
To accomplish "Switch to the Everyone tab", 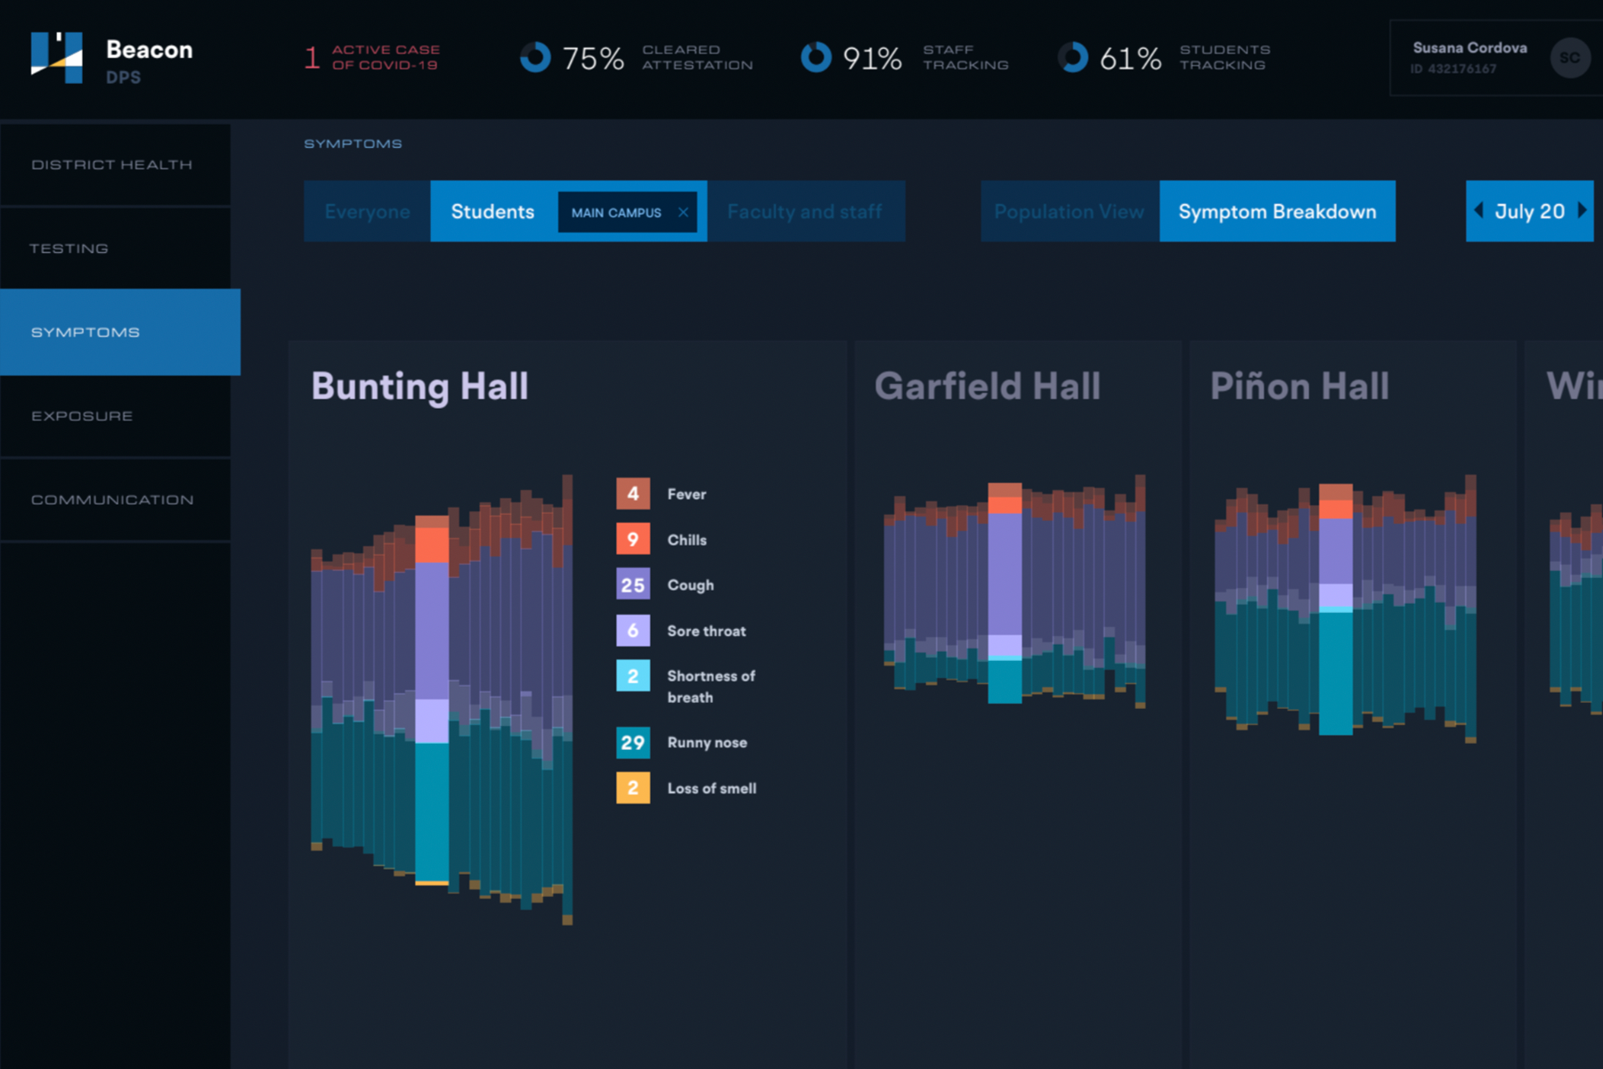I will (367, 211).
